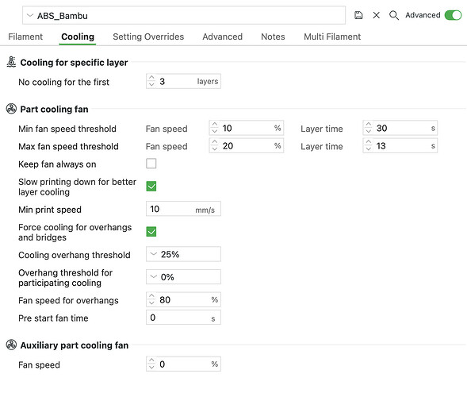Uncheck Slow printing down for better layer cooling
The width and height of the screenshot is (467, 397).
point(151,187)
